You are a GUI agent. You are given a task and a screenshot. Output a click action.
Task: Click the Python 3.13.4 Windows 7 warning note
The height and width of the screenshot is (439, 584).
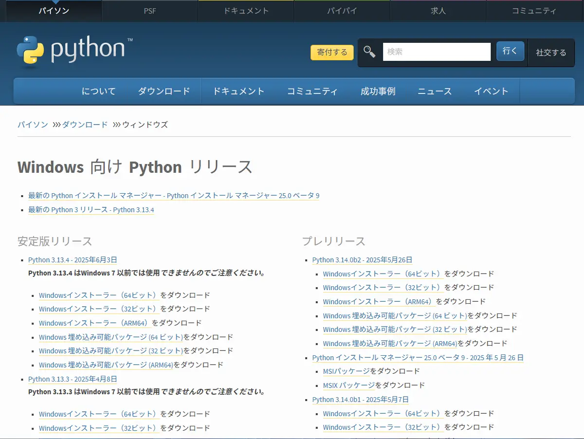[x=146, y=273]
